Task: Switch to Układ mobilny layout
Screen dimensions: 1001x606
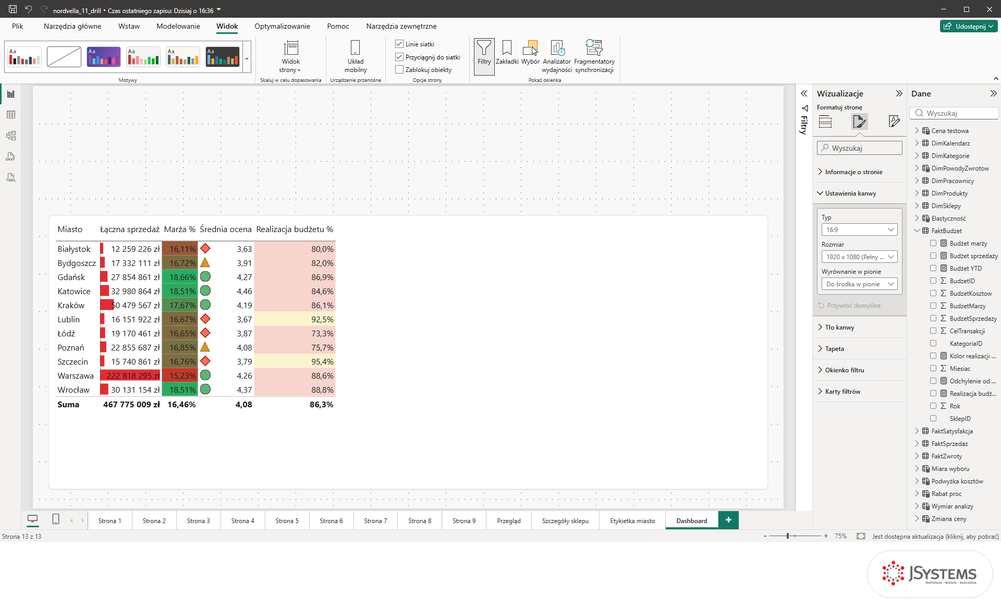Action: [x=356, y=56]
